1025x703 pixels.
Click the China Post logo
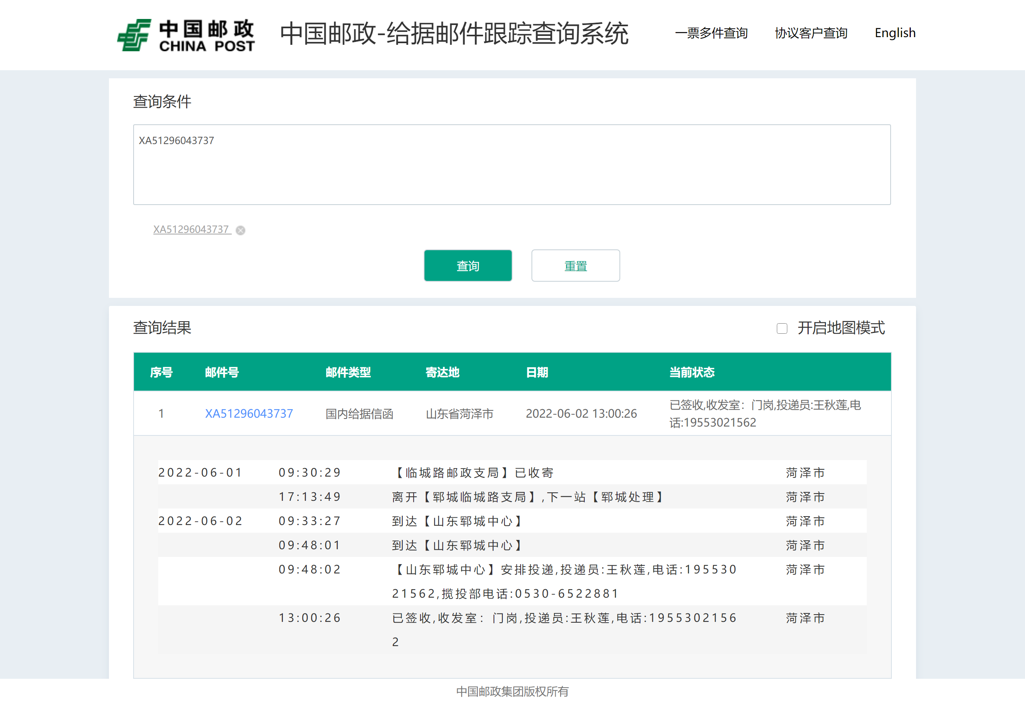point(186,35)
